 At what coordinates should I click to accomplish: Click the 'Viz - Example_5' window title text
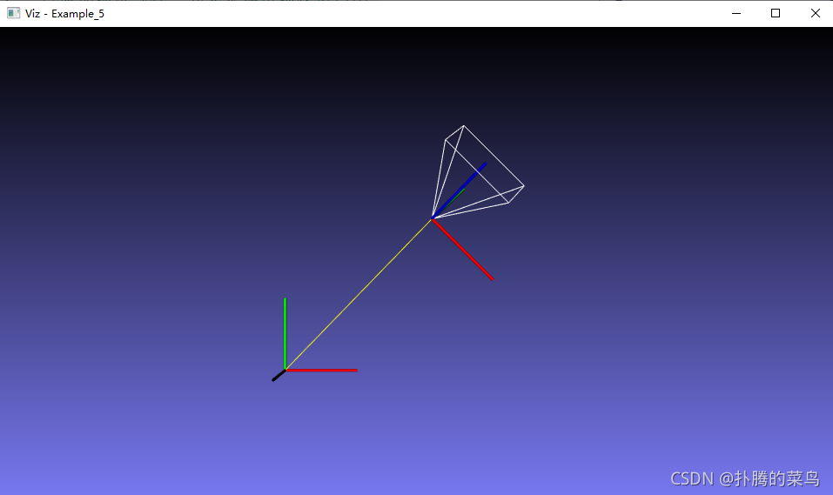[x=64, y=14]
